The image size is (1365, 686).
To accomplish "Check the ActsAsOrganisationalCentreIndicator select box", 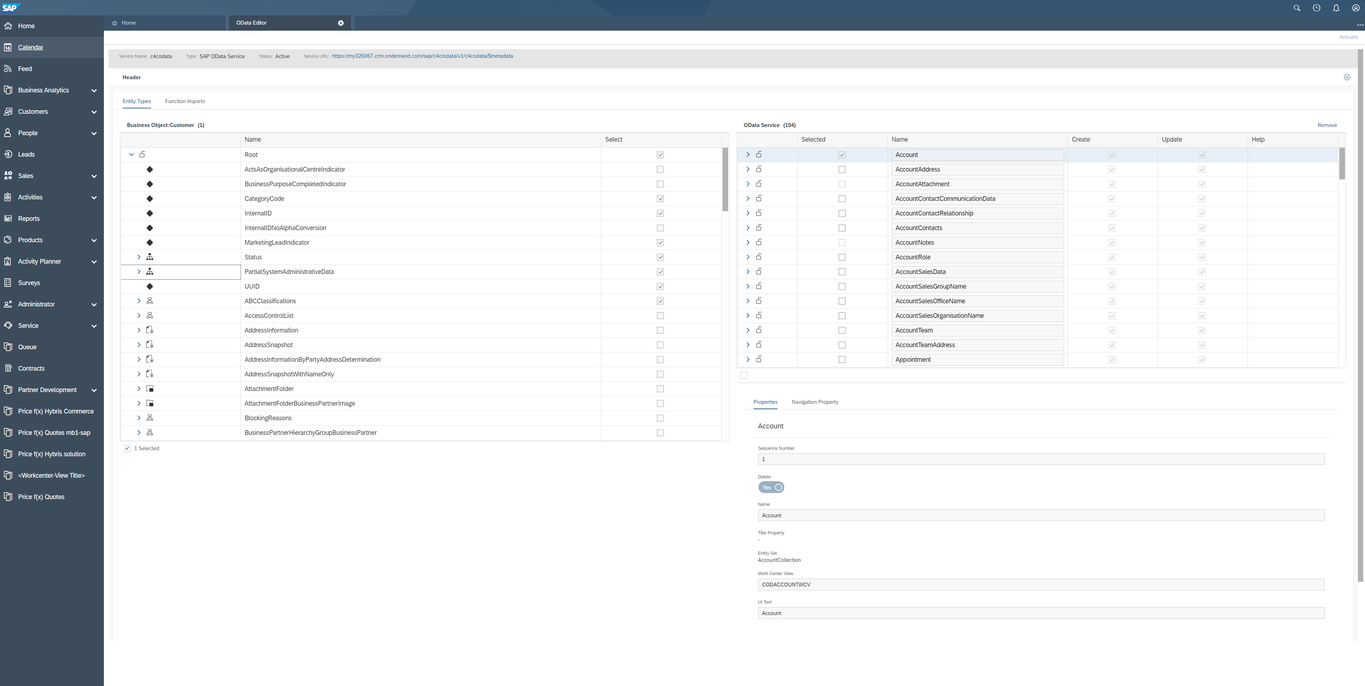I will (660, 169).
